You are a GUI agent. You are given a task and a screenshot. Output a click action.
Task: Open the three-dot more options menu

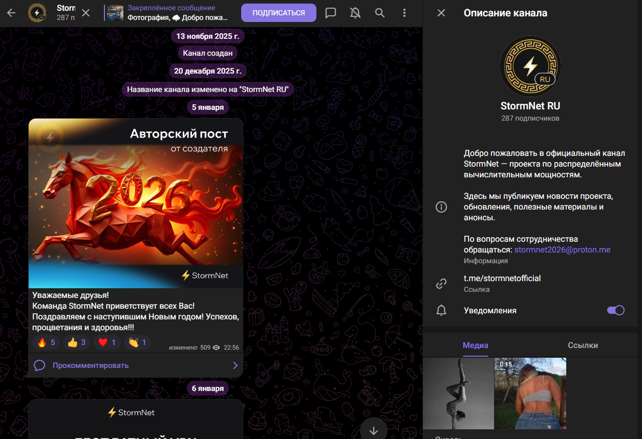click(404, 13)
